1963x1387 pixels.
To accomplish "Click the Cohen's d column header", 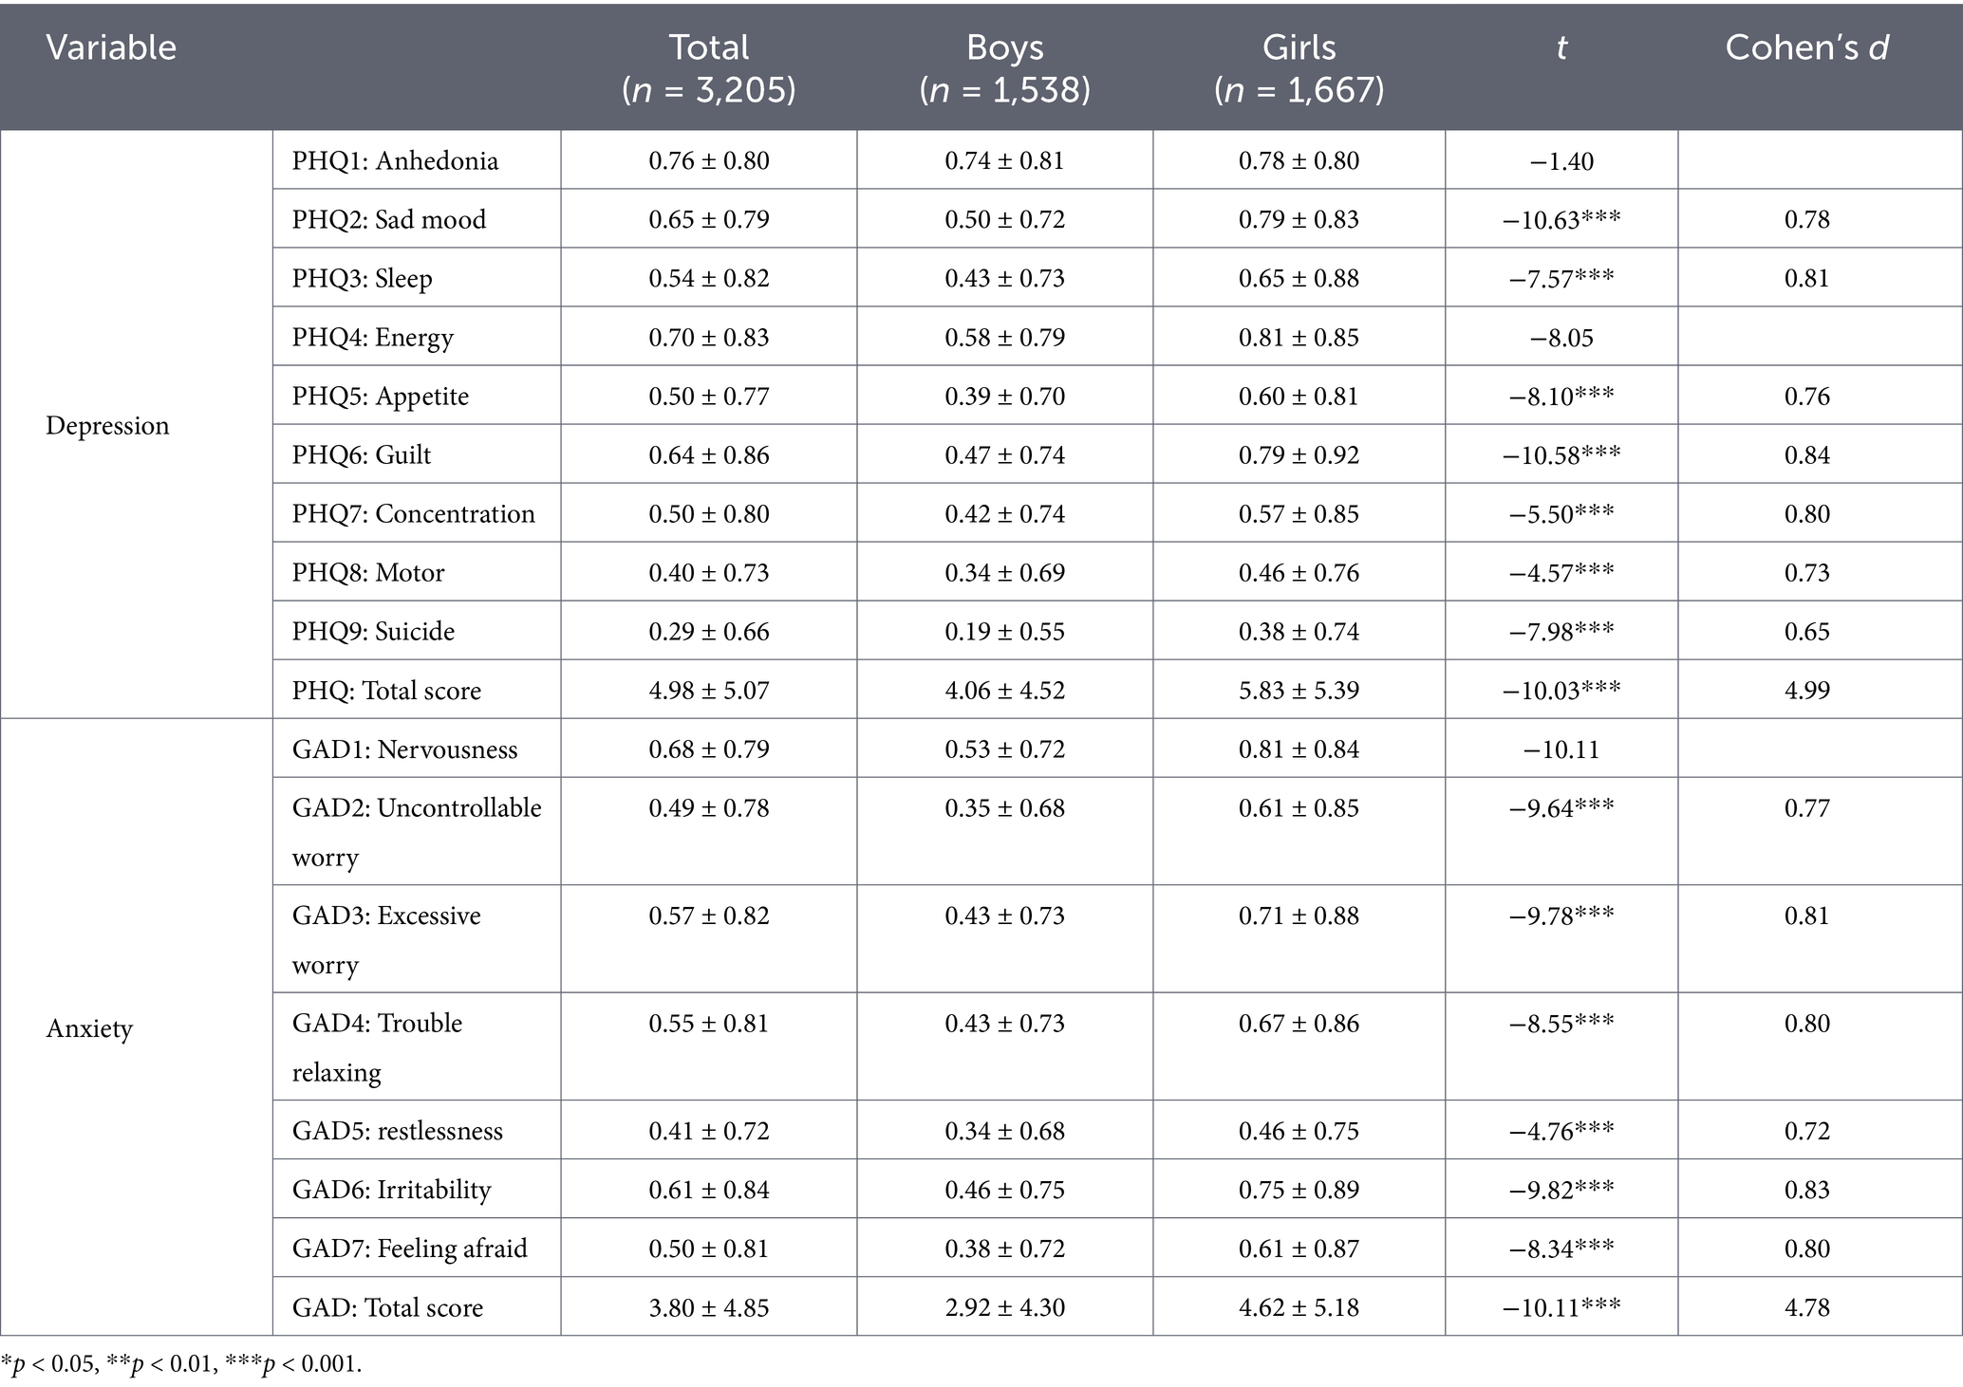I will 1806,47.
